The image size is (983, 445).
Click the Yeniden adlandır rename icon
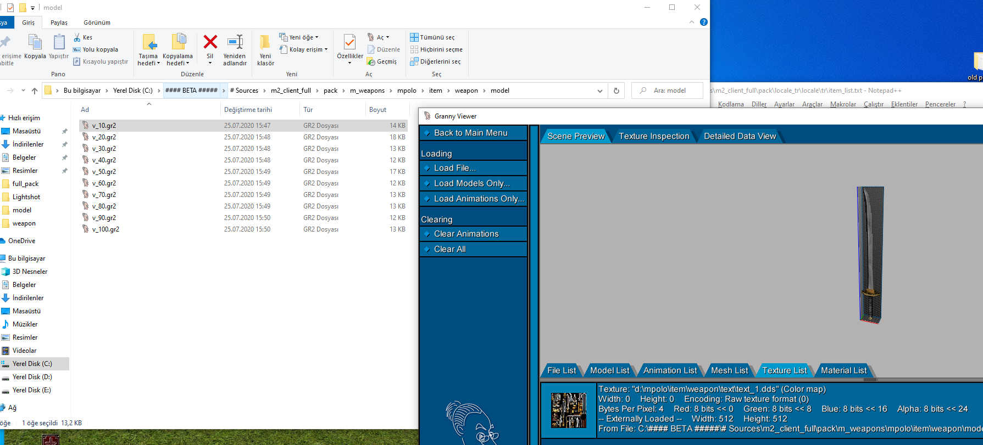pyautogui.click(x=235, y=42)
